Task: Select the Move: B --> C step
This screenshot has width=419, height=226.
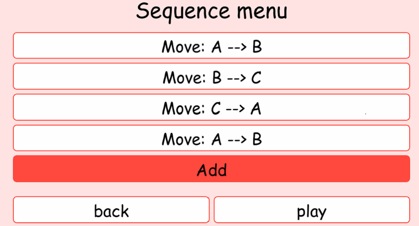Action: point(212,76)
